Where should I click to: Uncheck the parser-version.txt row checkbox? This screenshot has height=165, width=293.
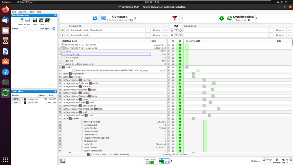[x=169, y=151]
